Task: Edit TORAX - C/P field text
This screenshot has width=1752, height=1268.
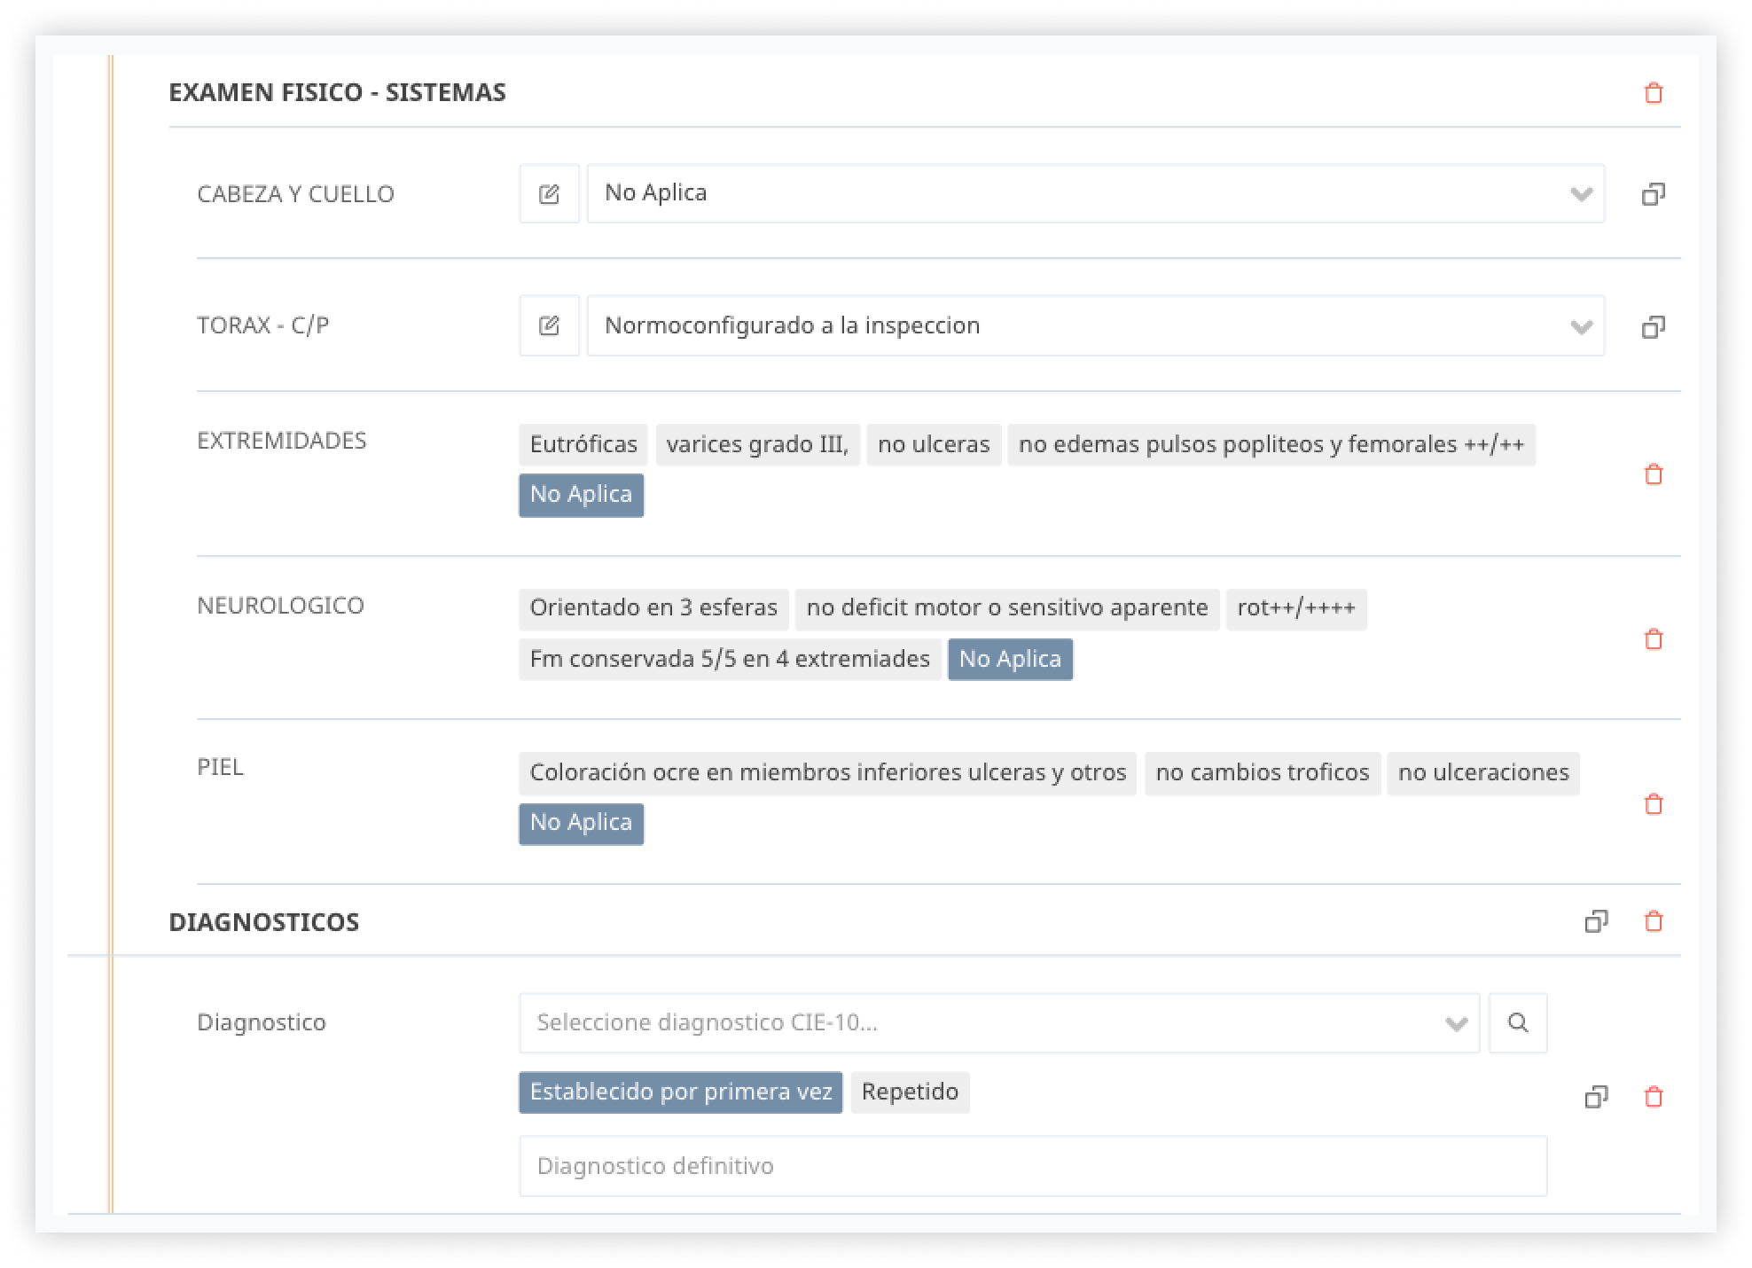Action: (549, 325)
